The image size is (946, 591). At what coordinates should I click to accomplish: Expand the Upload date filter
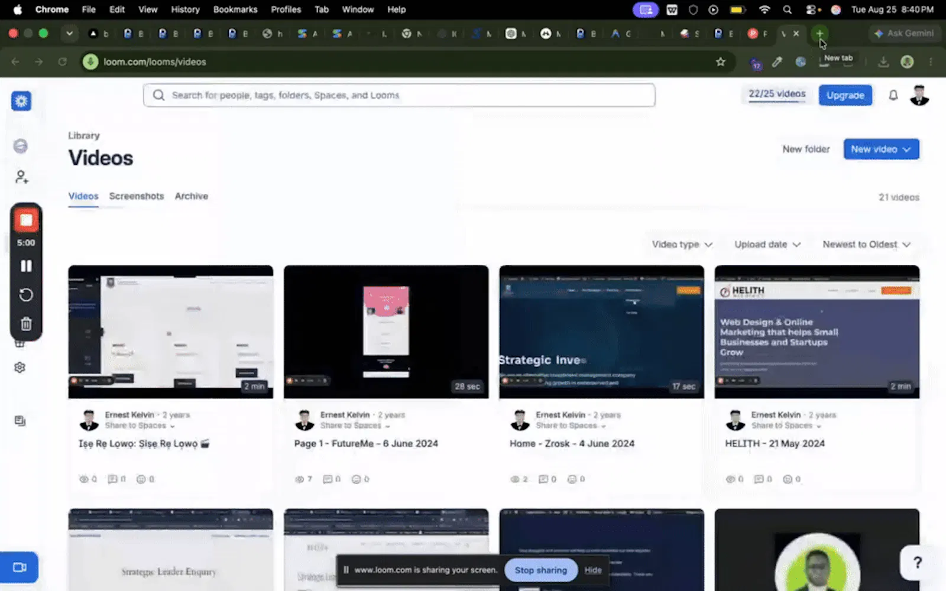tap(767, 245)
